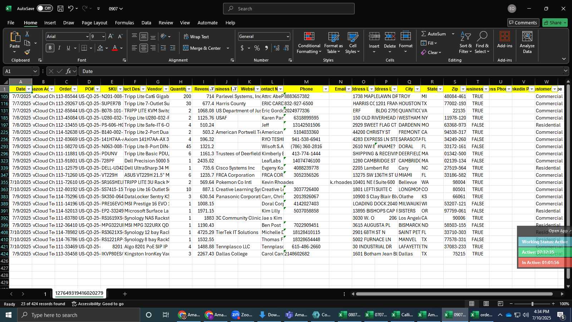572x322 pixels.
Task: Toggle AutoSave switch
Action: (x=45, y=8)
